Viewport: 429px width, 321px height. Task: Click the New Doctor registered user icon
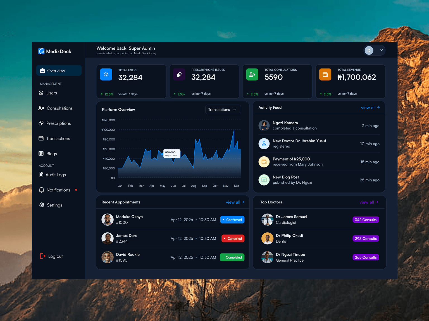[x=264, y=144]
